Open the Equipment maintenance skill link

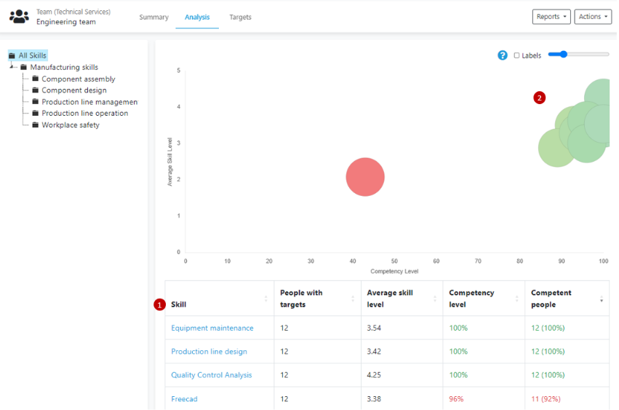pos(212,328)
